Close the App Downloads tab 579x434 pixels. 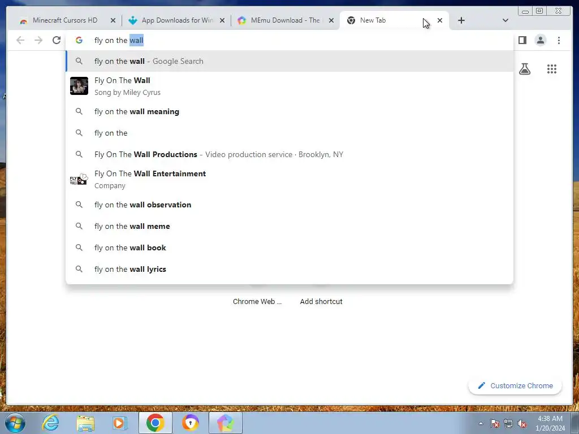pyautogui.click(x=222, y=20)
